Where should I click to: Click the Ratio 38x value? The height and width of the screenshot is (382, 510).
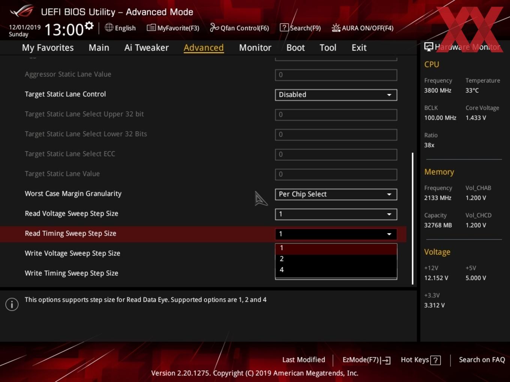pos(429,145)
